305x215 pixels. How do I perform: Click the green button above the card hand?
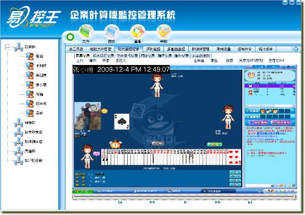pyautogui.click(x=215, y=144)
